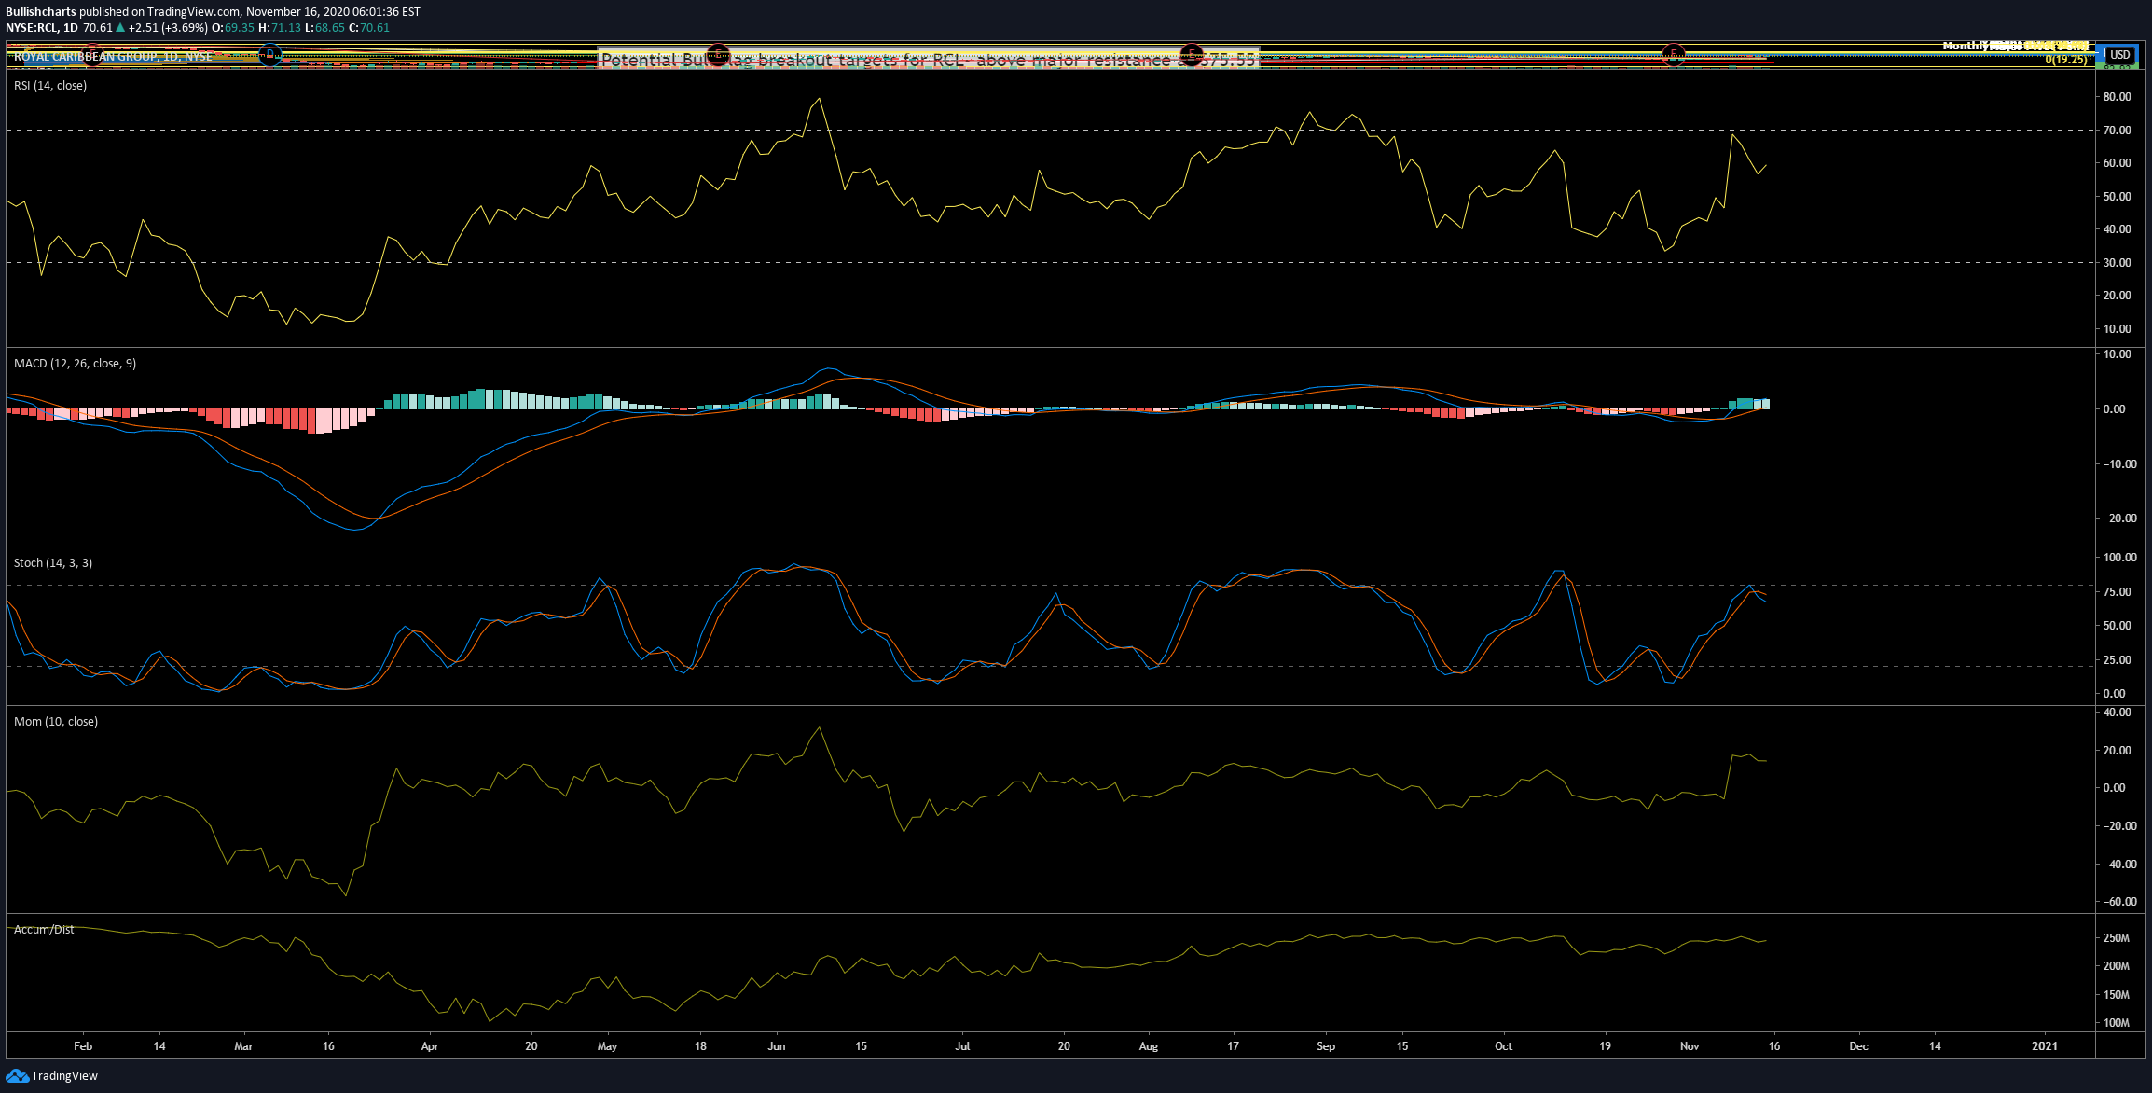This screenshot has width=2152, height=1093.
Task: Click the close price value C:70.61
Action: pyautogui.click(x=369, y=28)
